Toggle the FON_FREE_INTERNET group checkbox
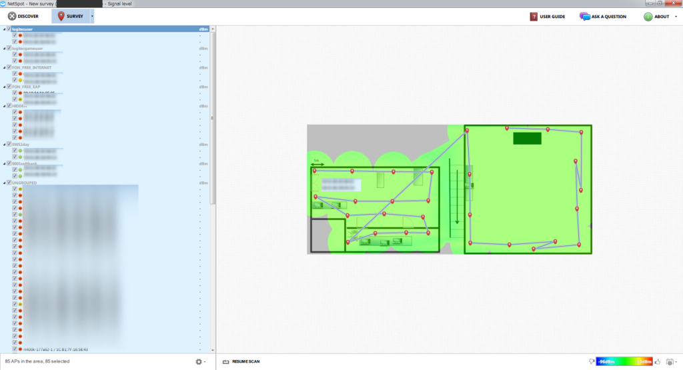683x370 pixels. [9, 67]
